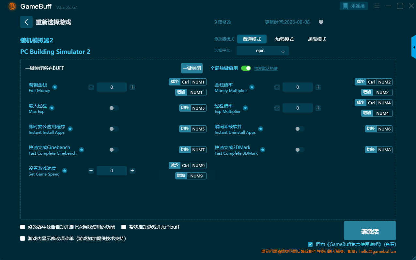Toggle the Max Exp switch

click(114, 108)
